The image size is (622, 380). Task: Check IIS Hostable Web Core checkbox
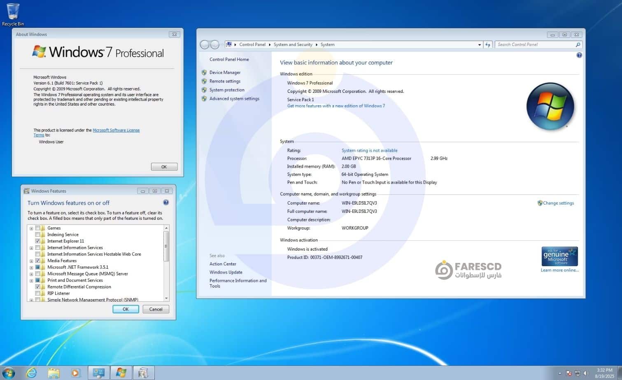tap(37, 254)
